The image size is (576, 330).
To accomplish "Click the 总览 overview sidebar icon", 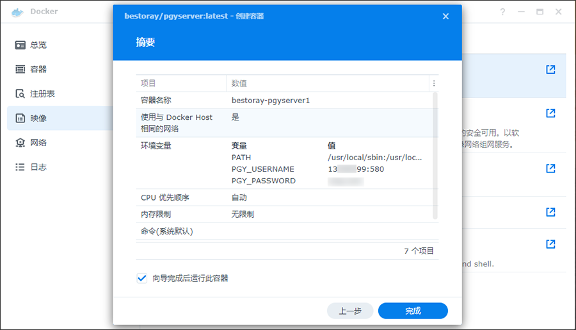I will 20,45.
